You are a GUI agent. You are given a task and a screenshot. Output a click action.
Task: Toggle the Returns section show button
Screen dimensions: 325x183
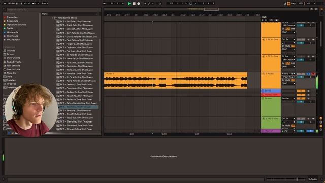coord(321,122)
